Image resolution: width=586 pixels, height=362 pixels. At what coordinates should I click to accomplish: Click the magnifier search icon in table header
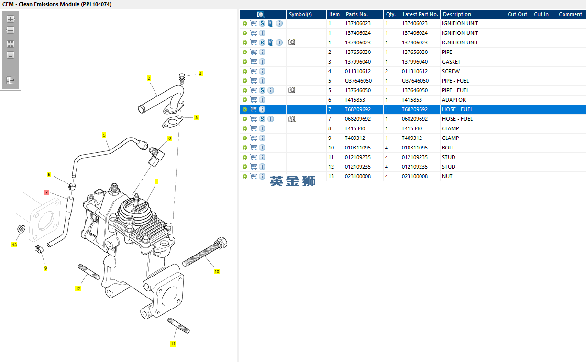(261, 14)
